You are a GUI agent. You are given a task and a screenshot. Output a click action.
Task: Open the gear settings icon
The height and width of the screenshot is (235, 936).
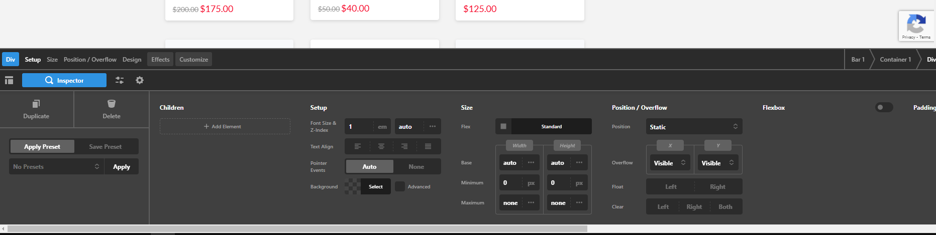(x=140, y=80)
